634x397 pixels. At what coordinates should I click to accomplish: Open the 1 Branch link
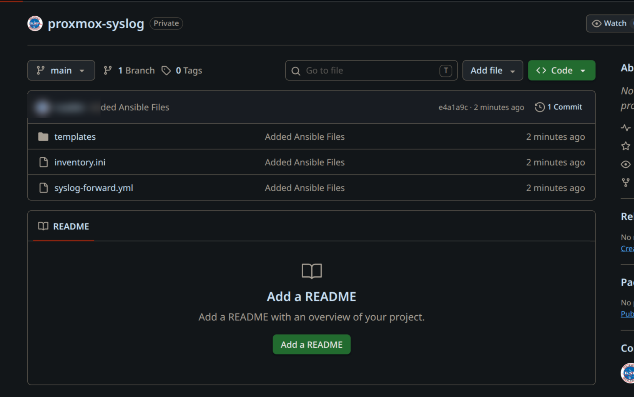tap(129, 70)
